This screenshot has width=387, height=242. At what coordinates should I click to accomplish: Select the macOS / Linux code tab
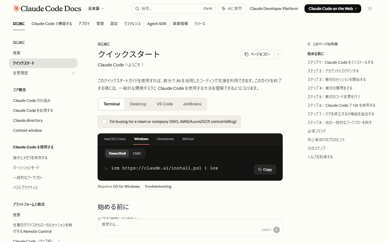(115, 139)
